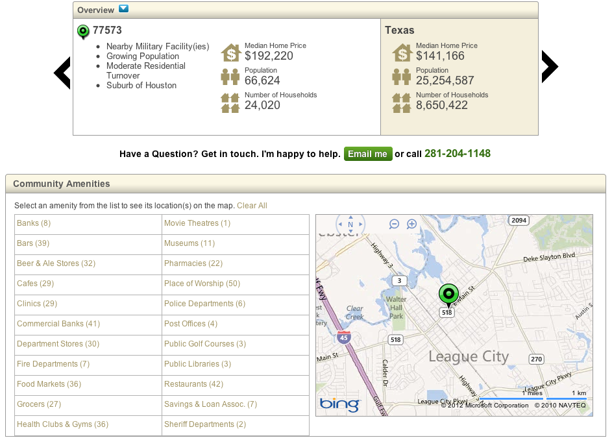Show Banks (8) on the map
This screenshot has width=612, height=438.
point(34,223)
